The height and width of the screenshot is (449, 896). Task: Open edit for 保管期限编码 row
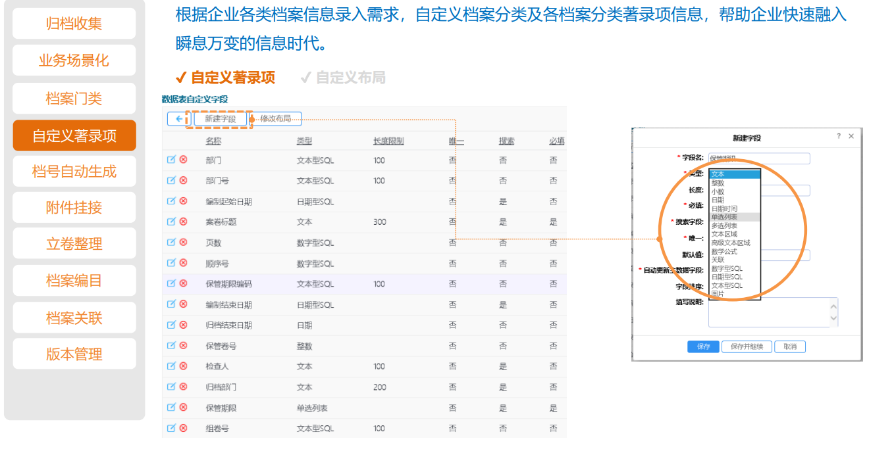tap(171, 283)
